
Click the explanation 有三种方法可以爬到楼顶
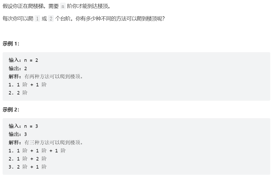pyautogui.click(x=54, y=142)
